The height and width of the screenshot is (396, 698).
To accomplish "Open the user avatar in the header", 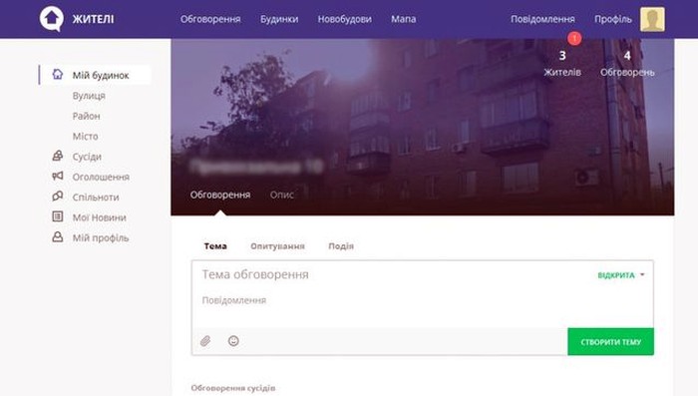I will [652, 19].
